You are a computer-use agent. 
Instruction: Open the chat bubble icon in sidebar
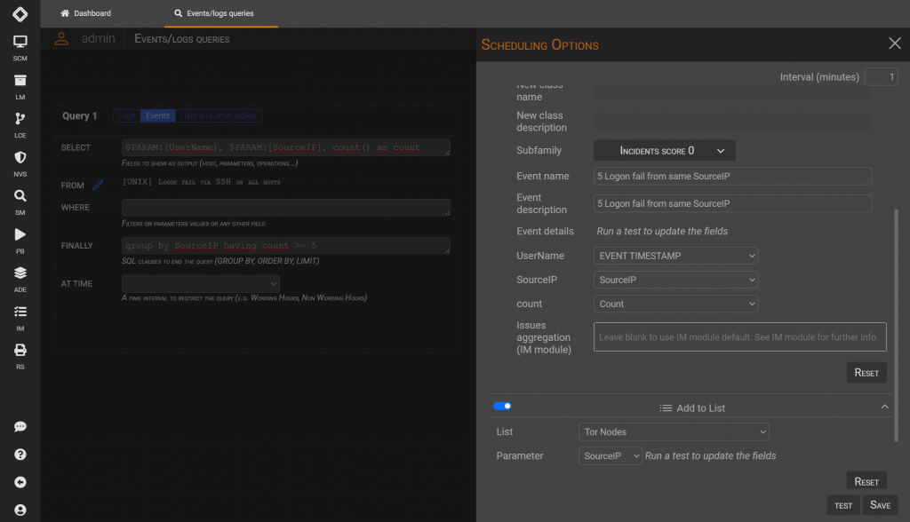(x=20, y=427)
